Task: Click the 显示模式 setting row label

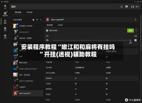Action: (49, 68)
